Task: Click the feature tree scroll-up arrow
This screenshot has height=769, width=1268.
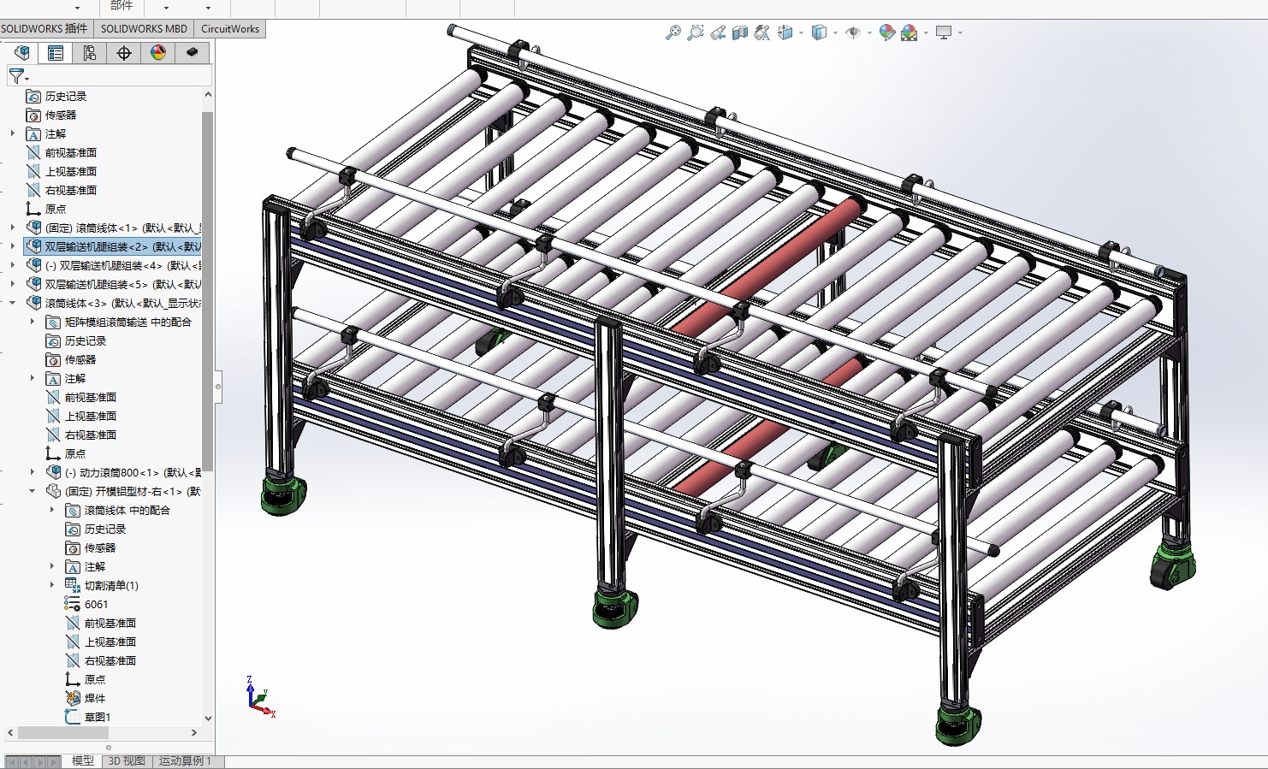Action: click(x=208, y=94)
